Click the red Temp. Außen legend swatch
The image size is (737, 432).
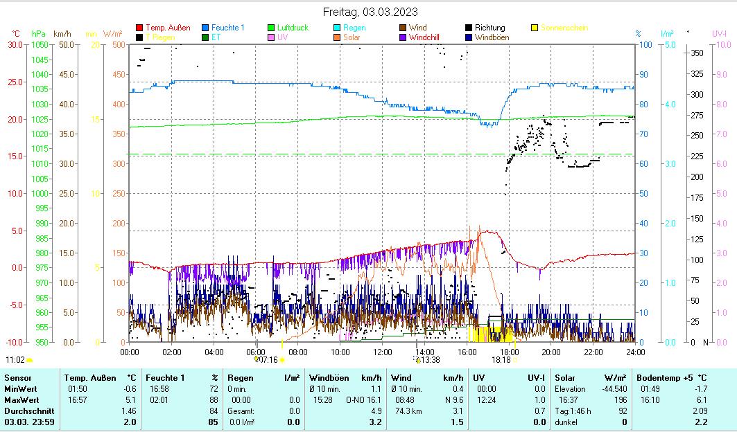[x=139, y=28]
